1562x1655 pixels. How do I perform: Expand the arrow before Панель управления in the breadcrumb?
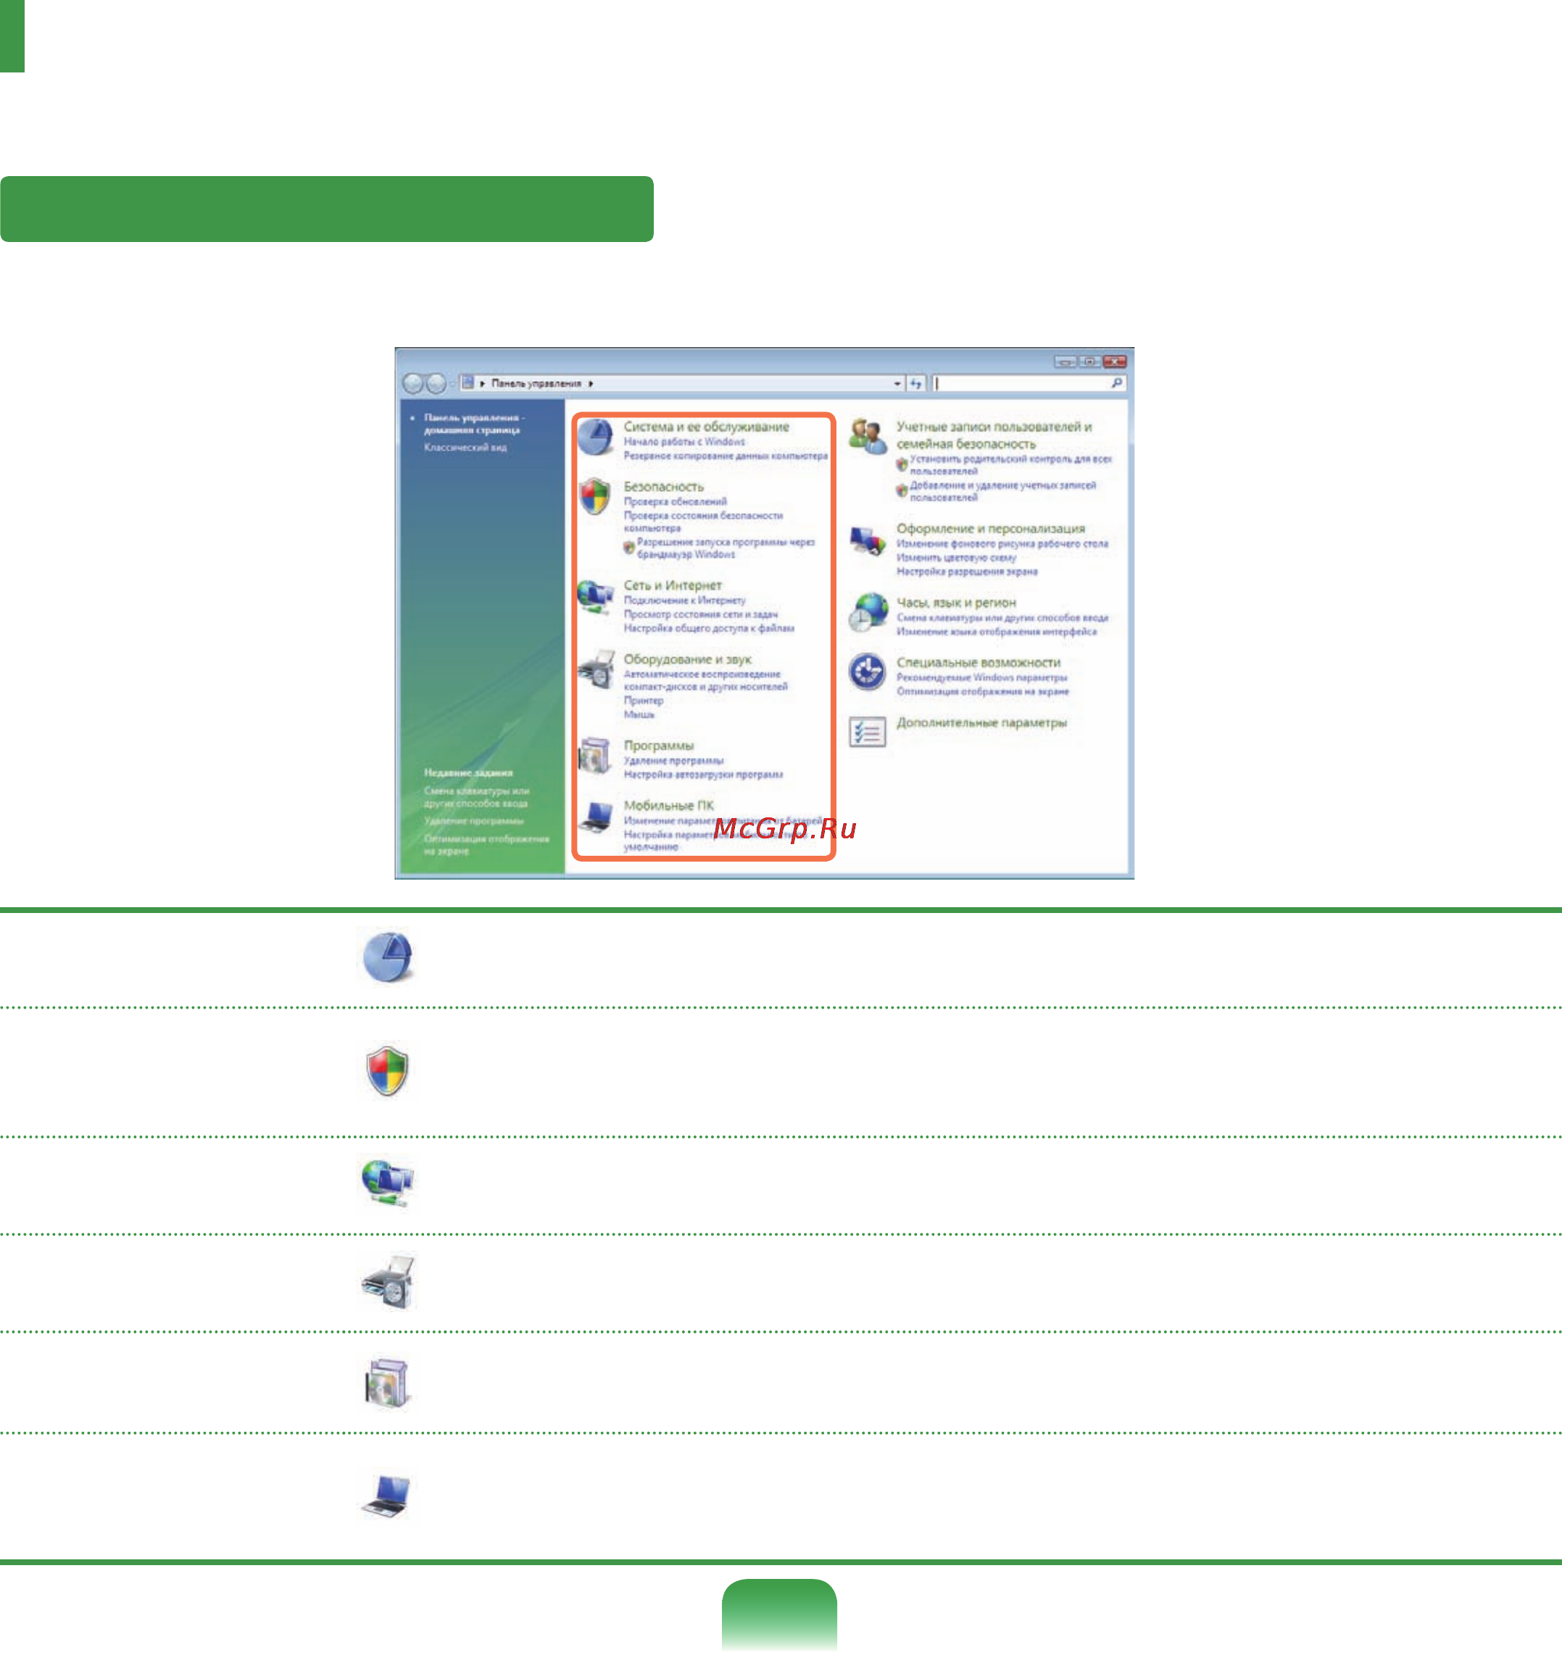click(x=483, y=384)
